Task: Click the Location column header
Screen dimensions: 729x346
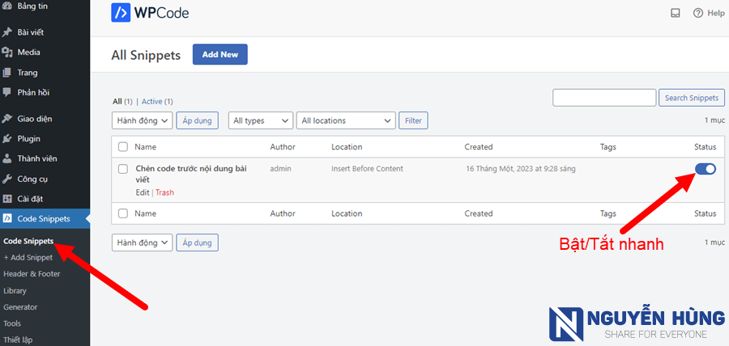Action: [347, 147]
